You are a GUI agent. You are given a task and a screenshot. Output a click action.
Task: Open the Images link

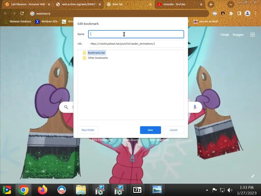point(238,35)
